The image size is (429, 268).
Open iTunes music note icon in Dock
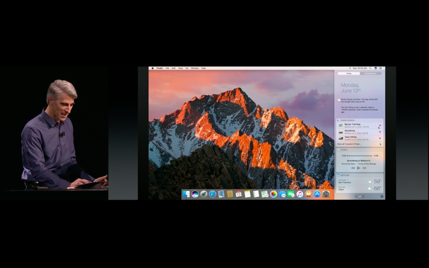(x=300, y=194)
